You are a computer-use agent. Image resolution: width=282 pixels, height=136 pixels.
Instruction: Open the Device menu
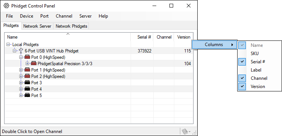[x=27, y=16]
